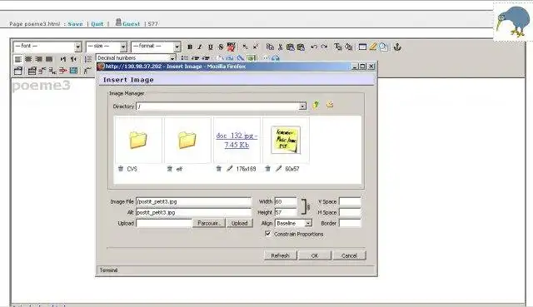Image resolution: width=533 pixels, height=307 pixels.
Task: Click the Save link at top
Action: 75,24
